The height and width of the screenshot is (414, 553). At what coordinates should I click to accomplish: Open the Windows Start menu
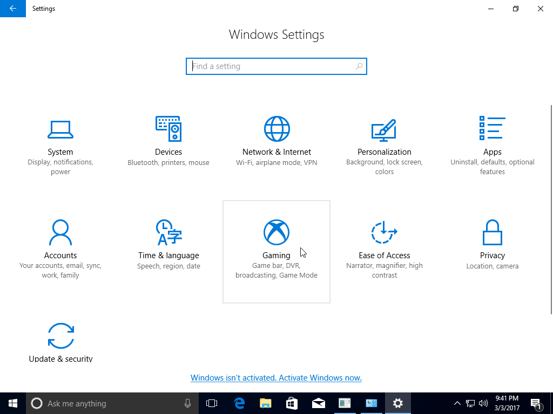coord(13,403)
